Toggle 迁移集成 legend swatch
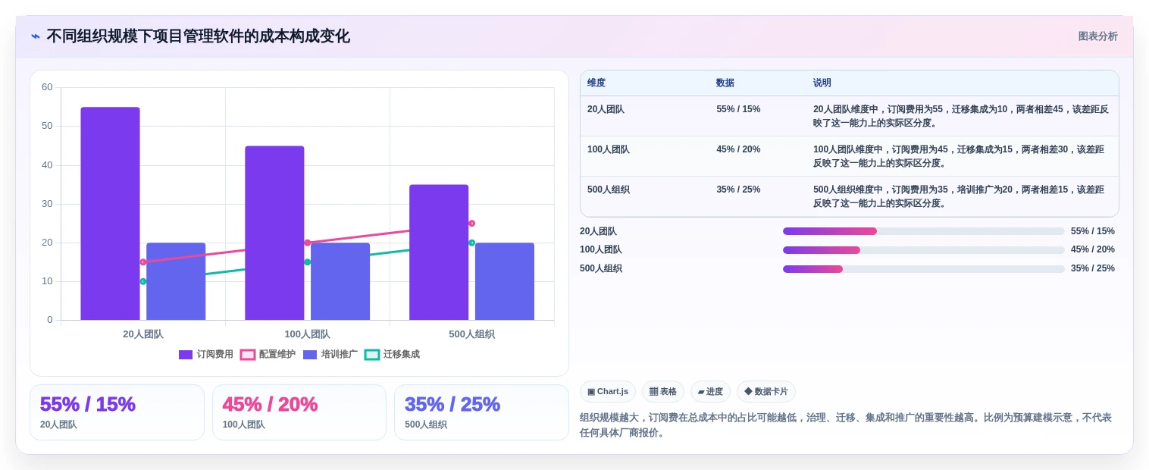 pyautogui.click(x=372, y=355)
